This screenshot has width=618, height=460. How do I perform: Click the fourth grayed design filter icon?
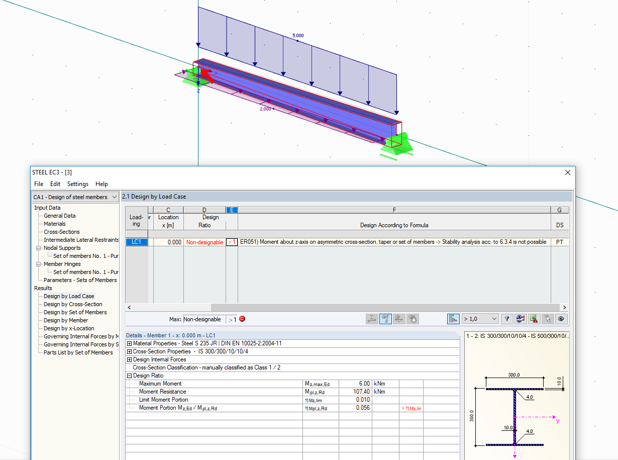point(413,319)
